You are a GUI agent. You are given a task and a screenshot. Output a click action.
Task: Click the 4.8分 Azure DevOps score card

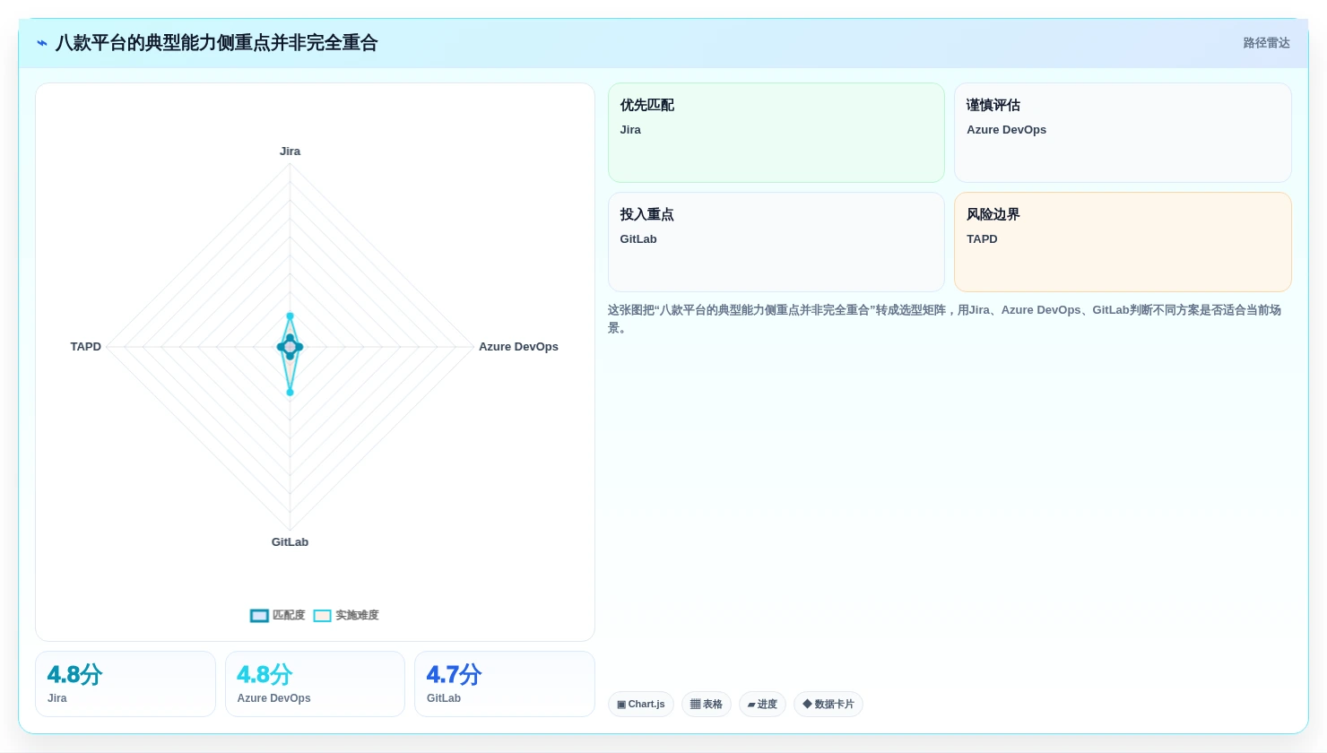pos(315,684)
